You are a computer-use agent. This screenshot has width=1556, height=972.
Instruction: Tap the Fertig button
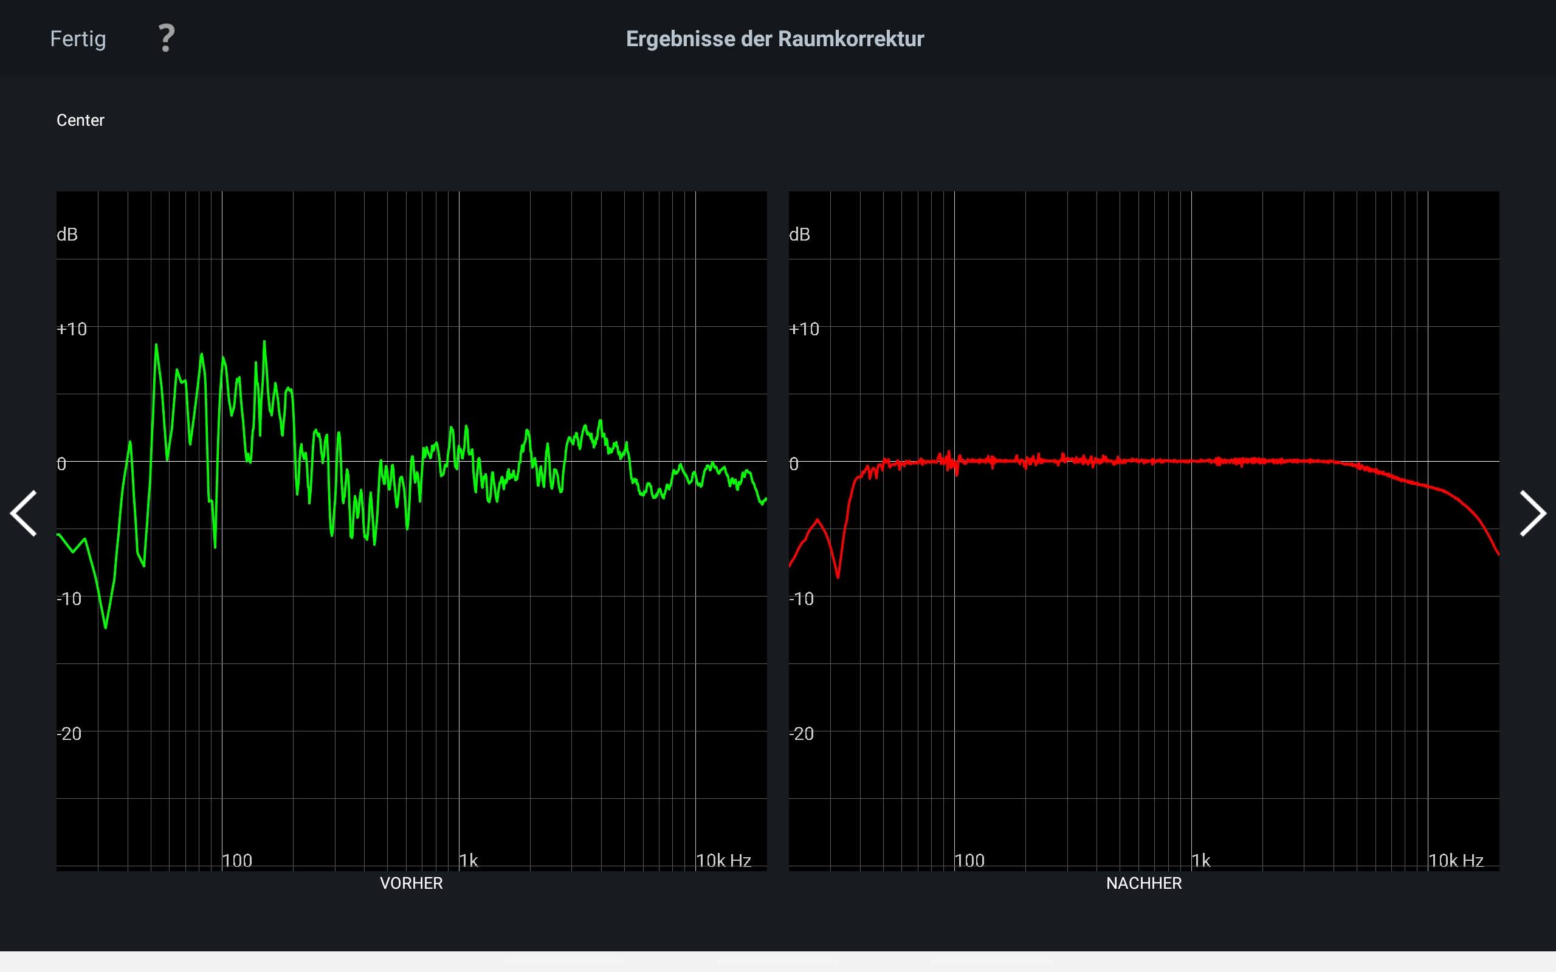78,38
